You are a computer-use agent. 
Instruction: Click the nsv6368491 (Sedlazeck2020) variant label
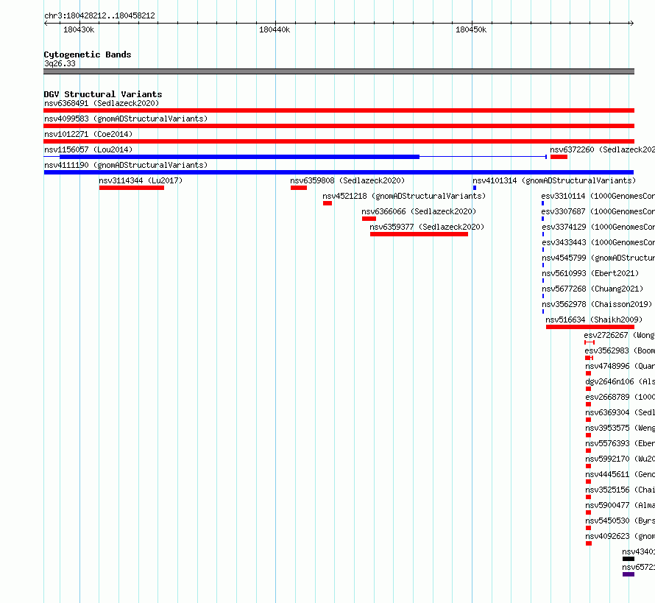click(102, 103)
